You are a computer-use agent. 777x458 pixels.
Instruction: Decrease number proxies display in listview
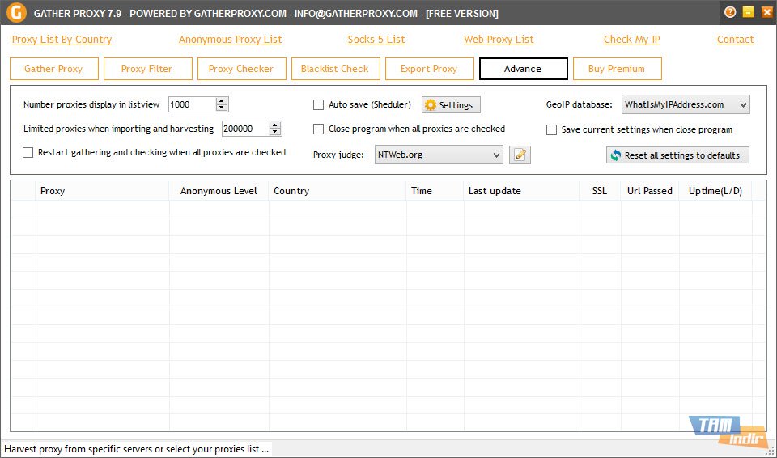222,108
